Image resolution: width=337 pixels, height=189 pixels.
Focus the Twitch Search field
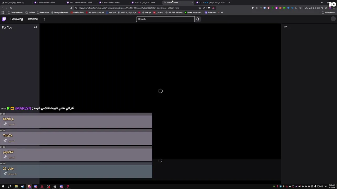[x=165, y=19]
